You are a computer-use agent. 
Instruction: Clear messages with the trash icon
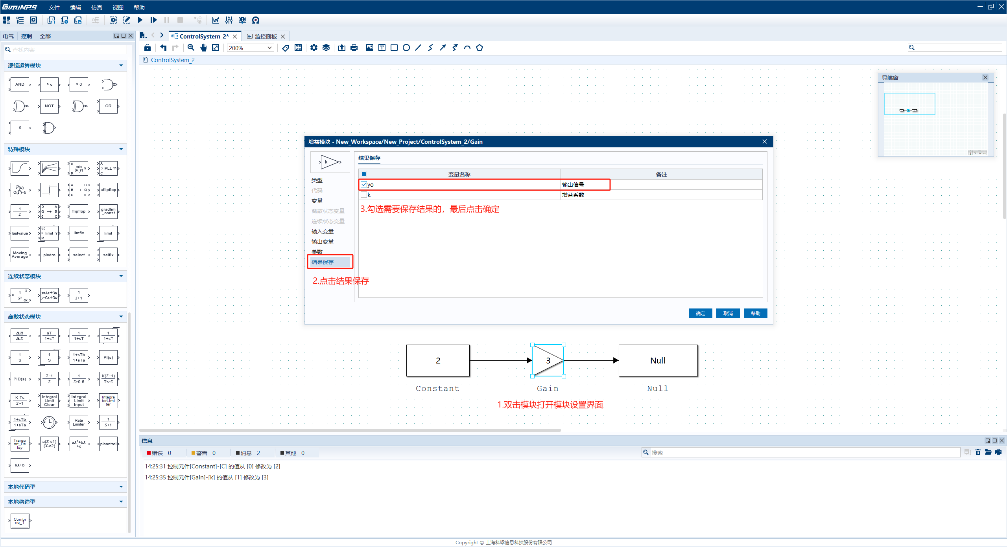pyautogui.click(x=978, y=452)
